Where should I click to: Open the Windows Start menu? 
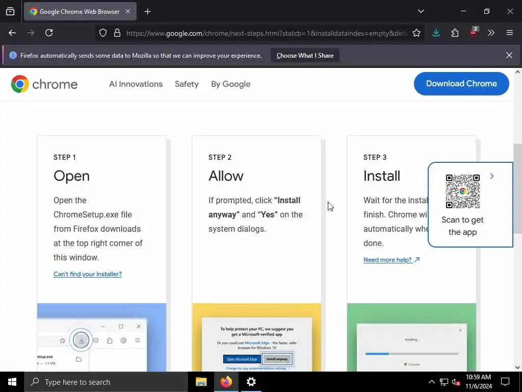pyautogui.click(x=12, y=382)
